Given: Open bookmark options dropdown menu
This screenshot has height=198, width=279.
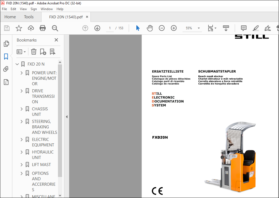Looking at the screenshot, I should tap(21, 52).
